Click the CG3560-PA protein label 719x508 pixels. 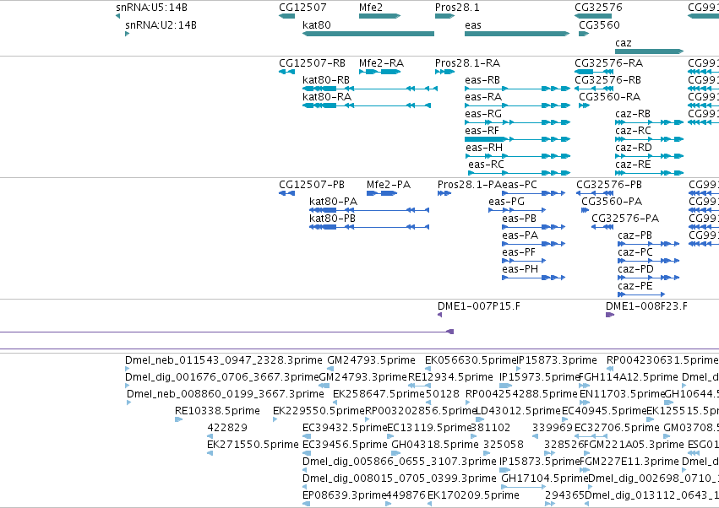point(612,202)
